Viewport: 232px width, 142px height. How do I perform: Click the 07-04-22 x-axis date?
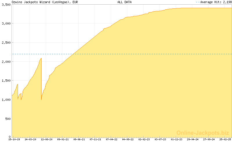coord(112,139)
